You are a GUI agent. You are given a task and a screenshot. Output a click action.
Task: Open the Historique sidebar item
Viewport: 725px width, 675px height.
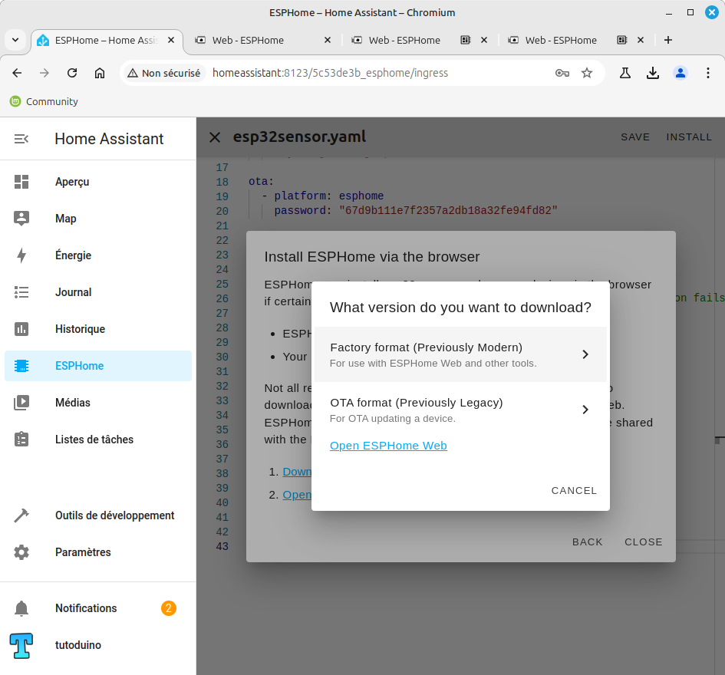[x=98, y=329]
